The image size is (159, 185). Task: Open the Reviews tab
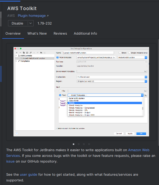coord(60,34)
